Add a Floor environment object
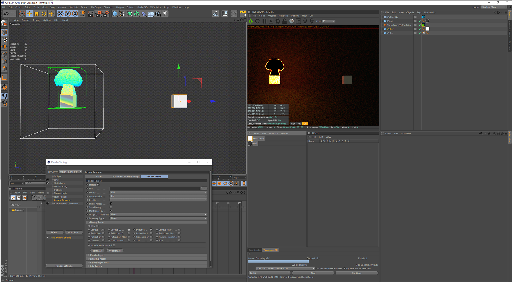Viewport: 512px width, 282px height. pos(151,14)
